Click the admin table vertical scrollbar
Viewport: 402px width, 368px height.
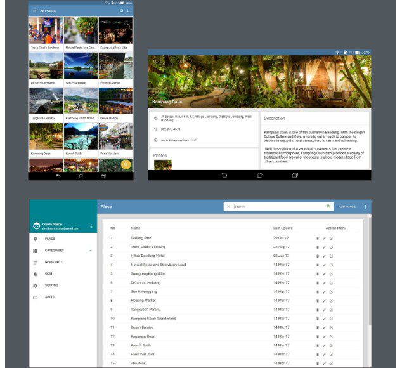point(370,271)
